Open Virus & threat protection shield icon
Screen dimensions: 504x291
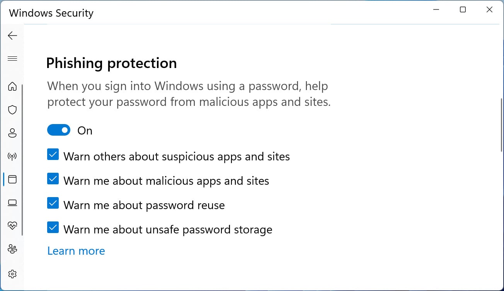pyautogui.click(x=12, y=110)
